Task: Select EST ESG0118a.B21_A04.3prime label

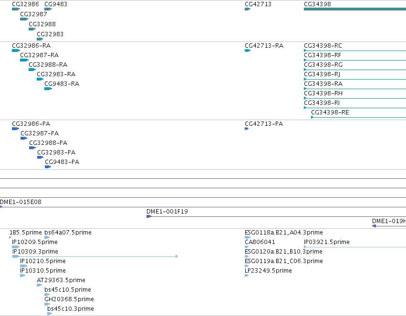Action: [284, 233]
